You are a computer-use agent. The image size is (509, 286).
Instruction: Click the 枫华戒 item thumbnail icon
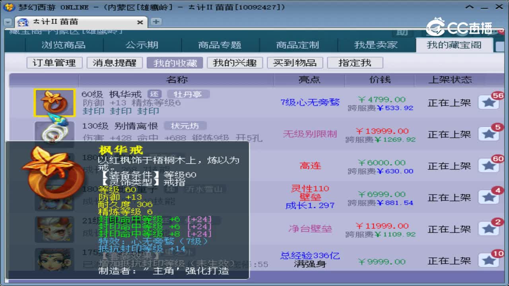click(54, 102)
